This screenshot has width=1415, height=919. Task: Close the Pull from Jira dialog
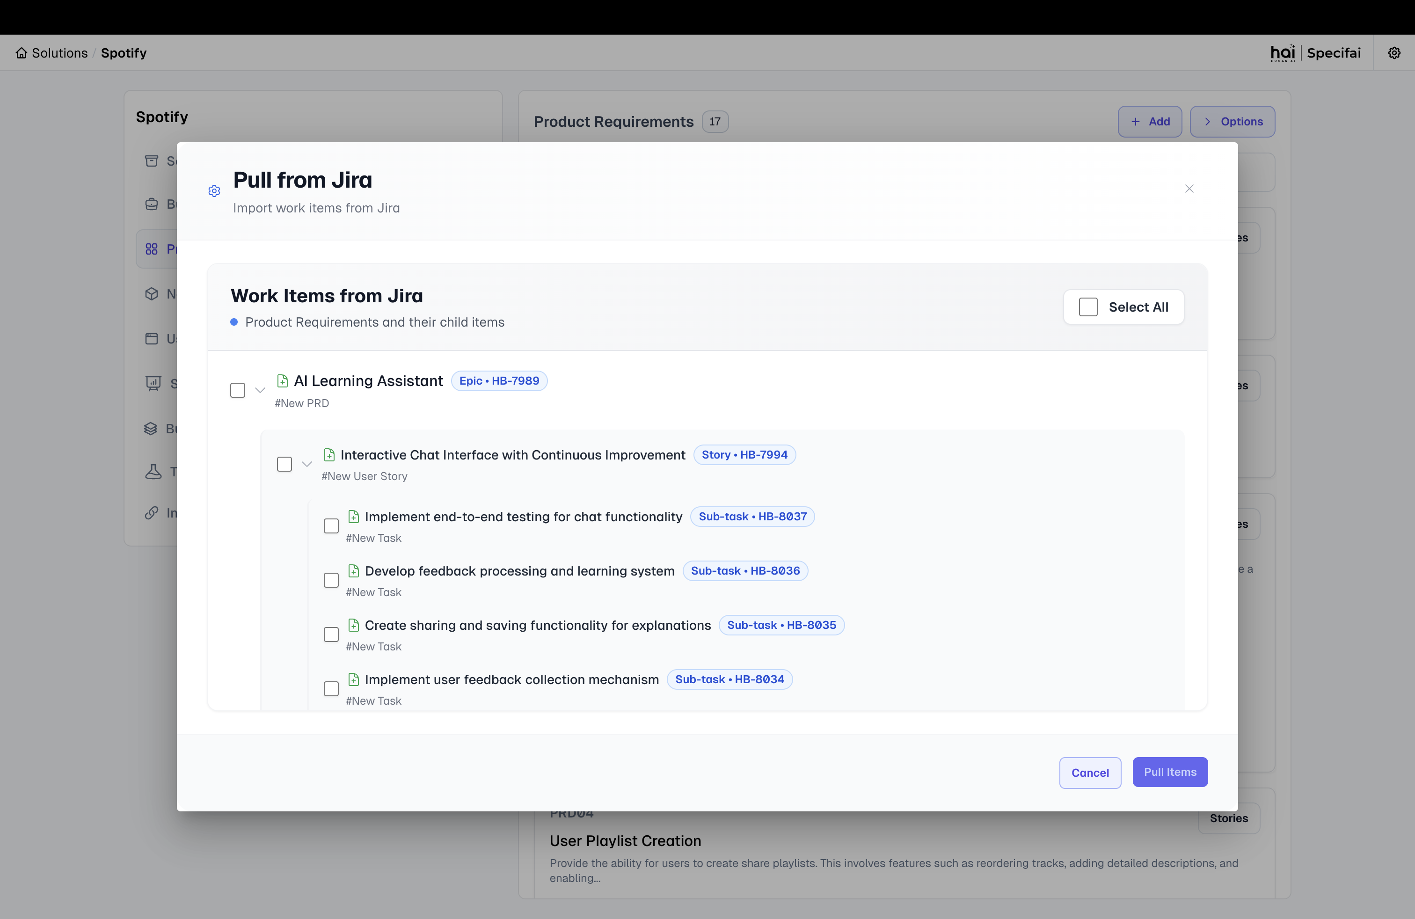click(x=1189, y=189)
